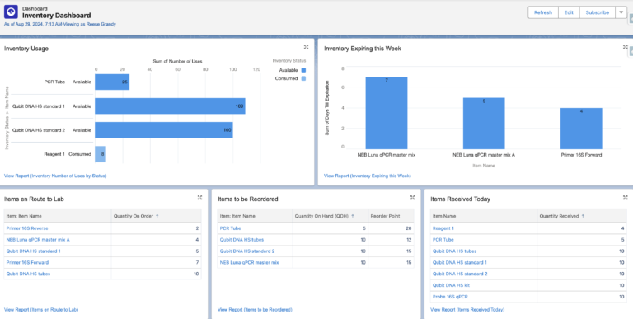Click the Qubit DNA HS standard 1 bar (109)
Image resolution: width=633 pixels, height=319 pixels.
pyautogui.click(x=170, y=106)
